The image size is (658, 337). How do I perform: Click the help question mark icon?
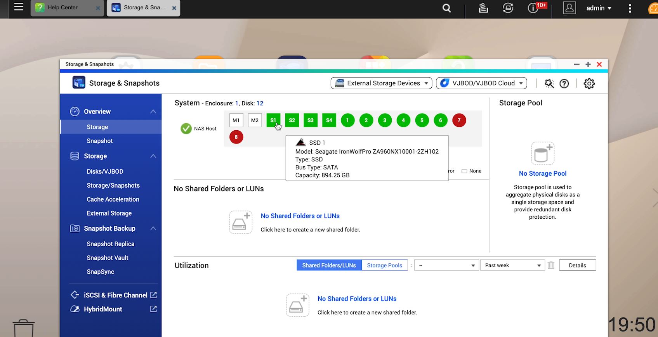pyautogui.click(x=564, y=83)
